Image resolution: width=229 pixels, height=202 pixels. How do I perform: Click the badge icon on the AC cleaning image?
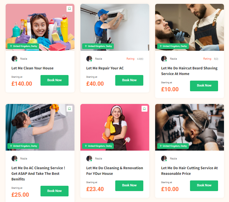coord(69,109)
